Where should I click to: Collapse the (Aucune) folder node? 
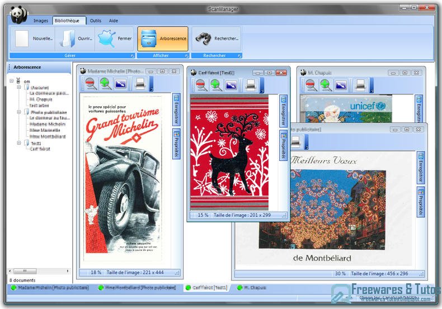19,87
